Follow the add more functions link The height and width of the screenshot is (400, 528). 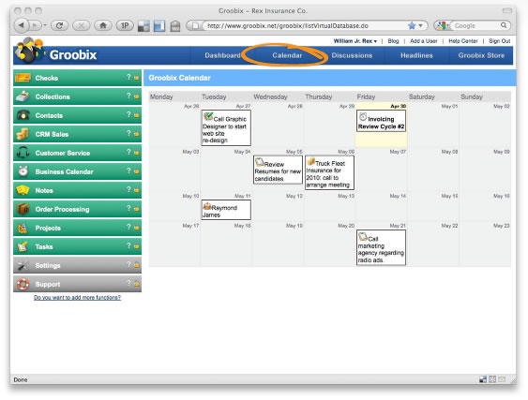(x=77, y=297)
